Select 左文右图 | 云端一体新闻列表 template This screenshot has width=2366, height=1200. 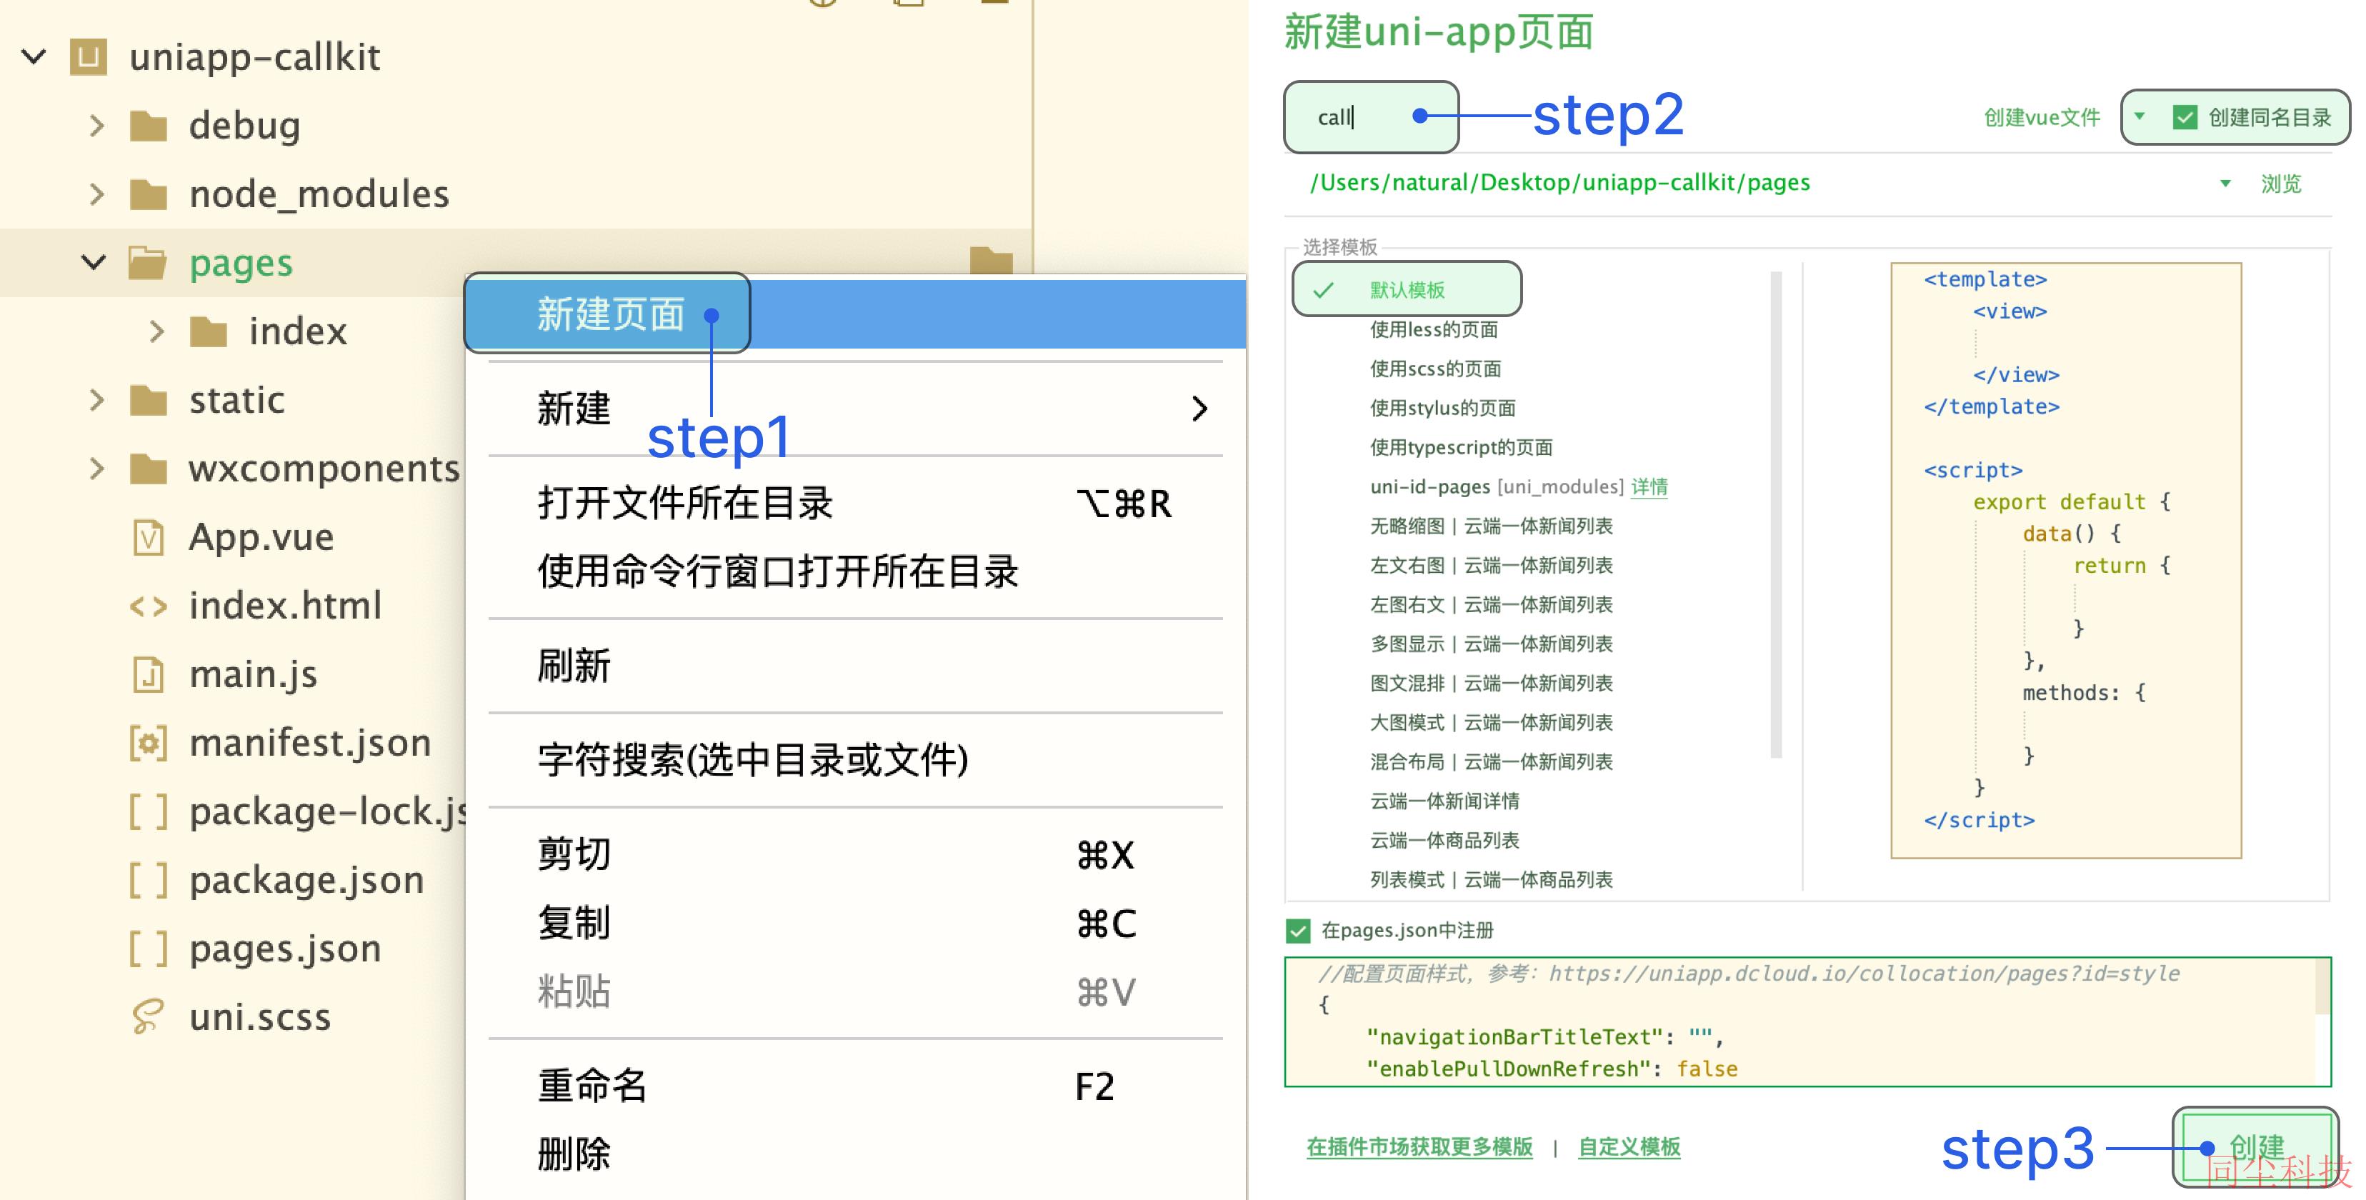click(1491, 566)
